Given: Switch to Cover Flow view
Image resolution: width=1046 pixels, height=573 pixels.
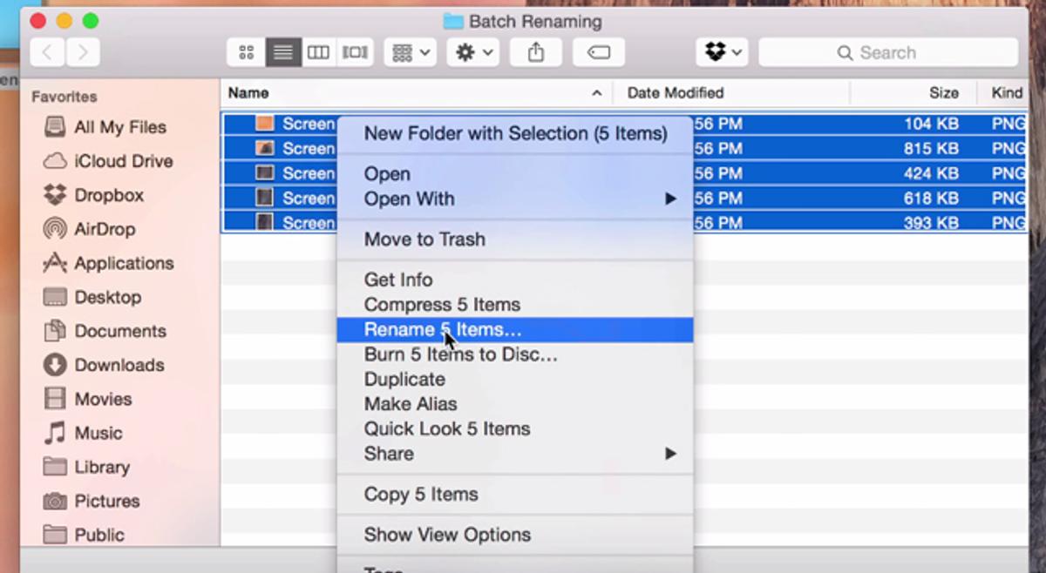Looking at the screenshot, I should click(x=355, y=52).
